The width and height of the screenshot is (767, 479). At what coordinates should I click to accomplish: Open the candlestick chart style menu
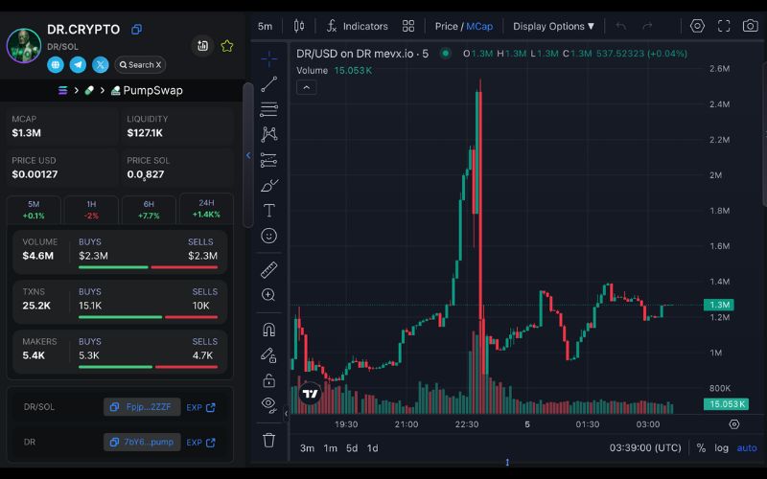coord(299,26)
